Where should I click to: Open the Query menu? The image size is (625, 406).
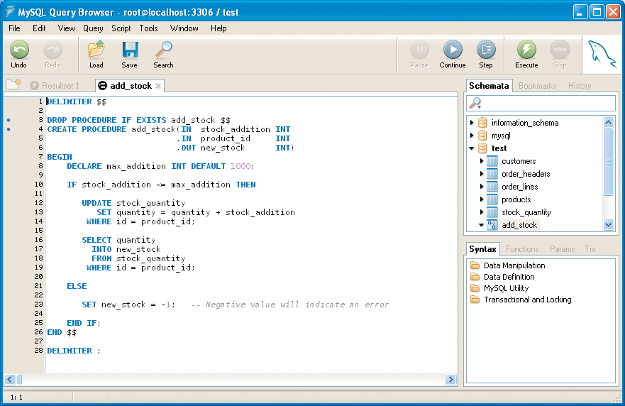point(93,28)
